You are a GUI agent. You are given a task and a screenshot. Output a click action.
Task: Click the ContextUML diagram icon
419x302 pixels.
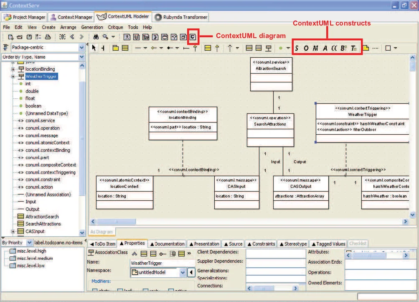coord(193,37)
